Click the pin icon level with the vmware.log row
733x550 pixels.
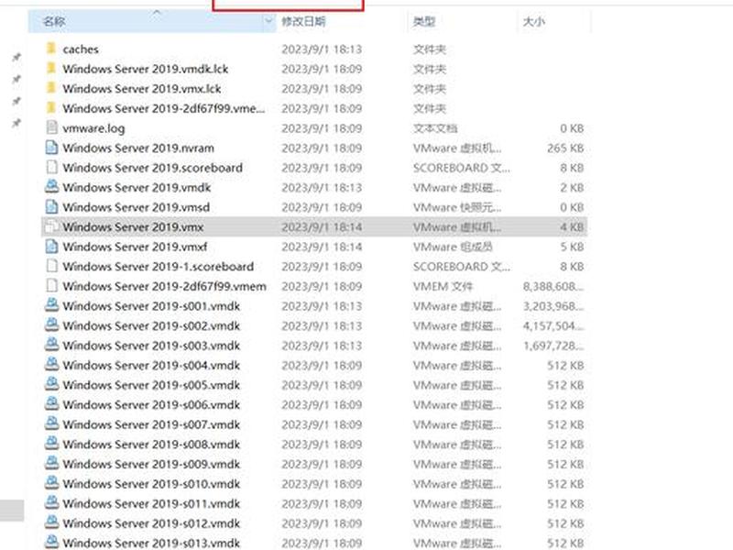coord(16,123)
